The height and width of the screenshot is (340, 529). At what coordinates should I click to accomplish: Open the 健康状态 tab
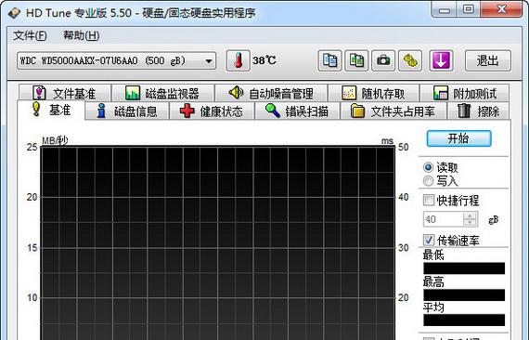(212, 111)
